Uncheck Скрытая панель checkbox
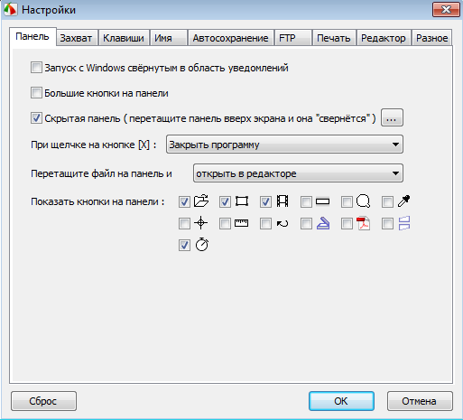 [36, 118]
